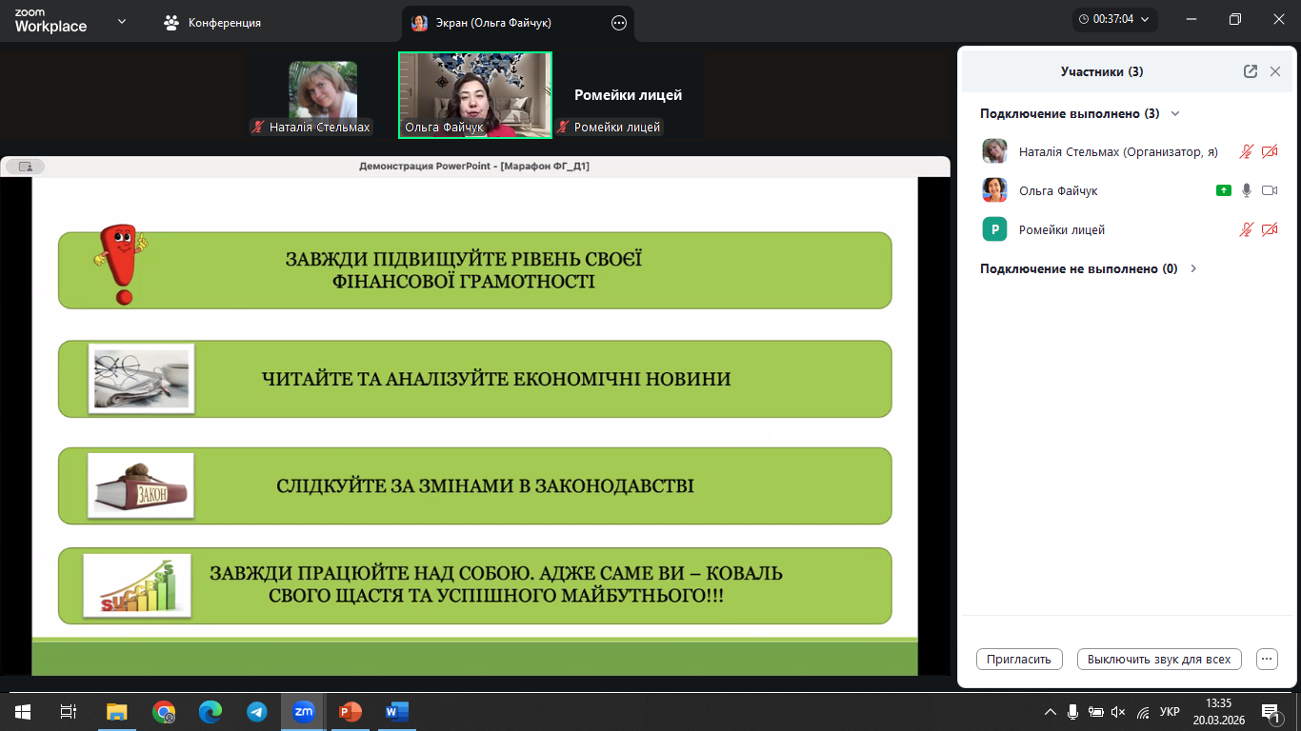Click Ольга Файчук's avatar in participant list
The image size is (1301, 731).
click(995, 190)
